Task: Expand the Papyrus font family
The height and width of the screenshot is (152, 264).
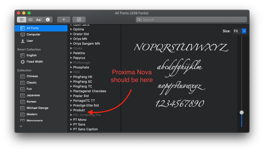Action: [71, 58]
